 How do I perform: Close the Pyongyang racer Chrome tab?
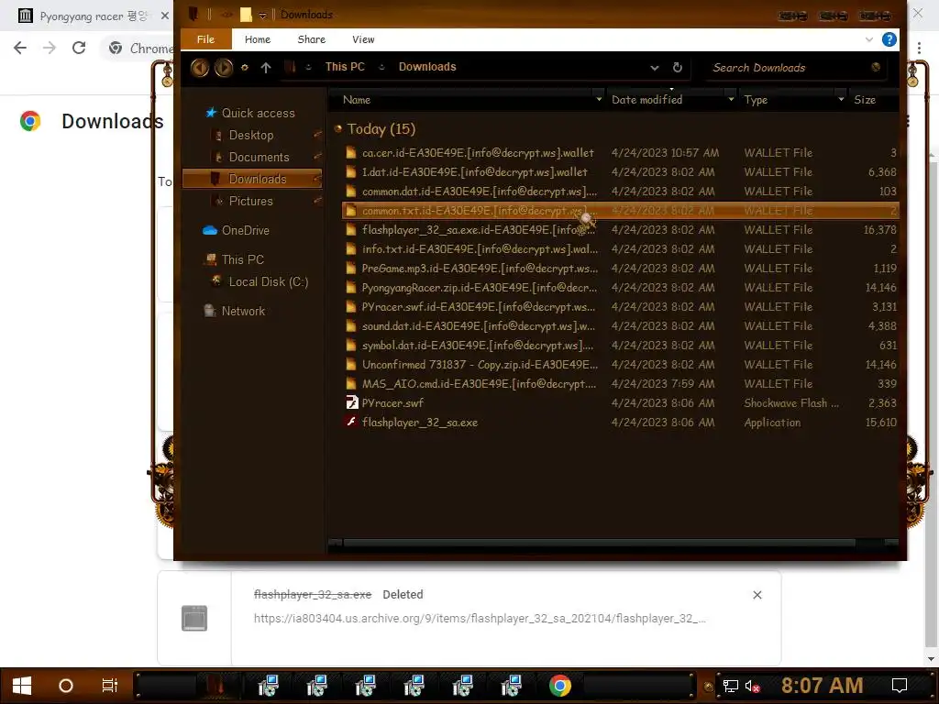(x=165, y=16)
